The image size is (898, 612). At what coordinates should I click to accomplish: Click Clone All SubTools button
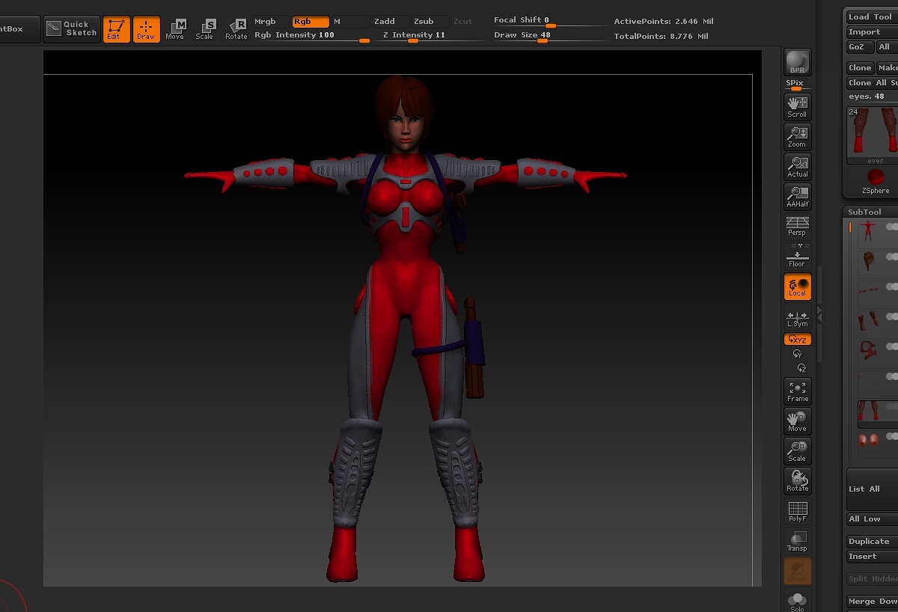pyautogui.click(x=872, y=82)
